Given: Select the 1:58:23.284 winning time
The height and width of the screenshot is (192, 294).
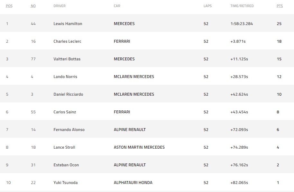Looking at the screenshot, I should (x=242, y=23).
